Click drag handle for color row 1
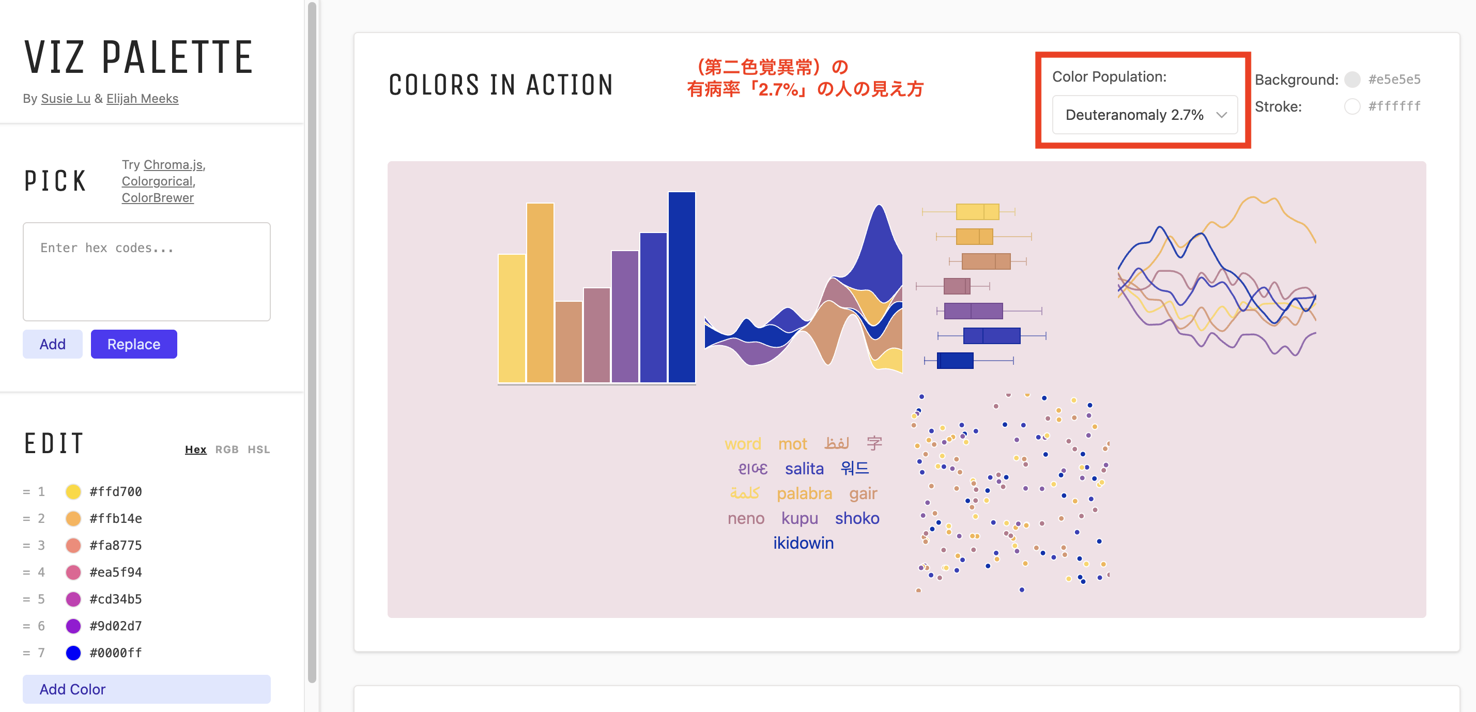Image resolution: width=1476 pixels, height=712 pixels. [26, 491]
